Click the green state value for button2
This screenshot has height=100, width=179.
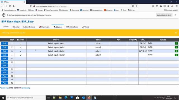pos(176,47)
